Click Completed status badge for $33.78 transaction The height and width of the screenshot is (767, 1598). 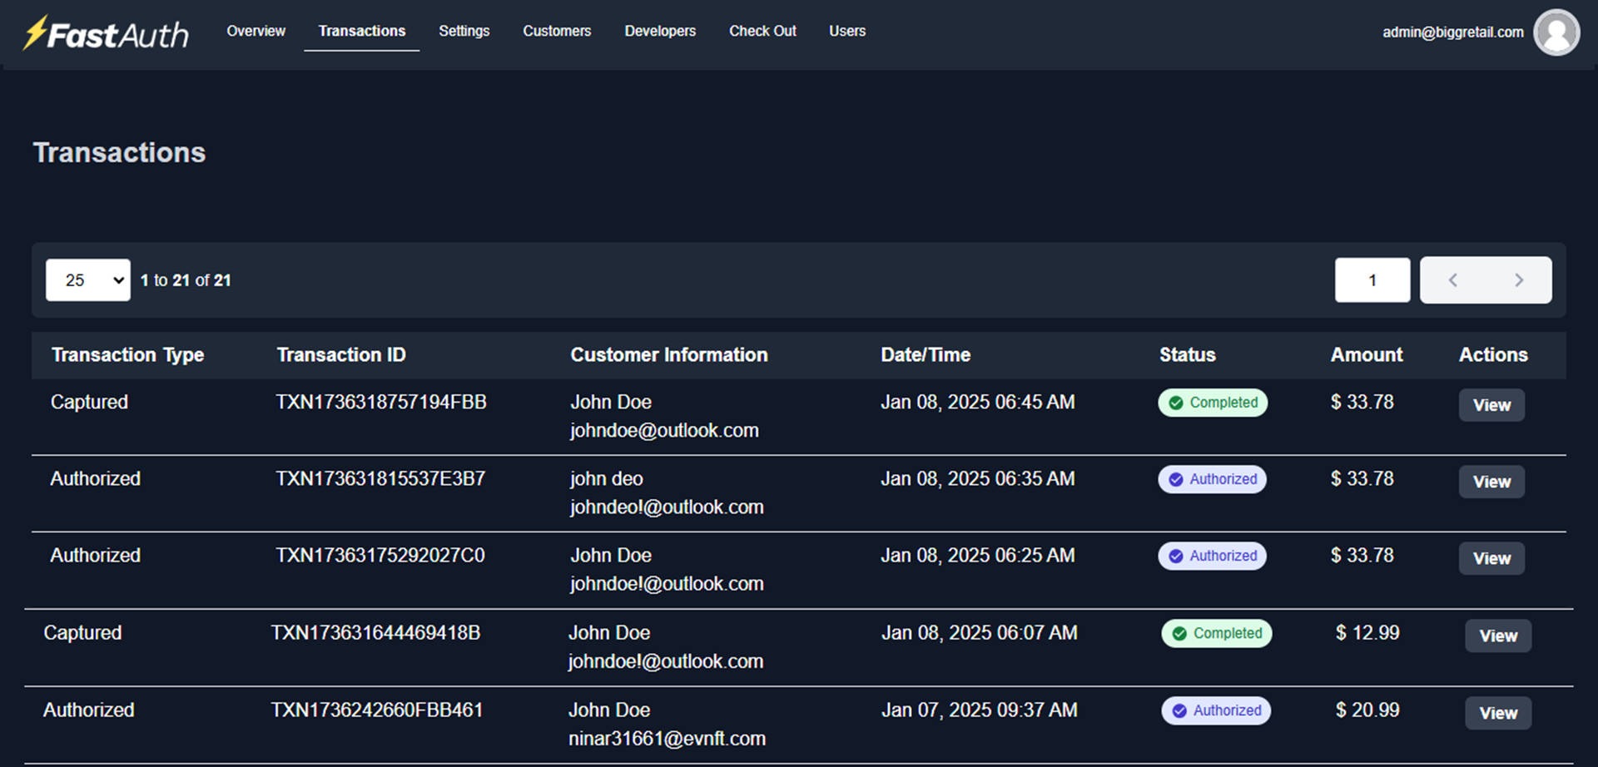1213,403
